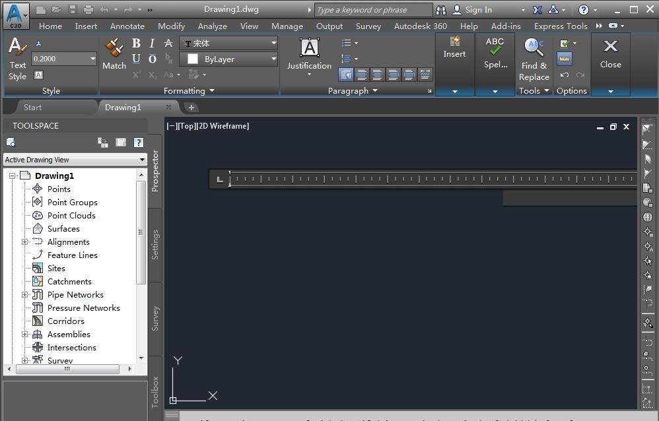Click the Insert panel button

454,47
